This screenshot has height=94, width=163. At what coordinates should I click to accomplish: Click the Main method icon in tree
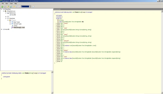tap(12, 27)
